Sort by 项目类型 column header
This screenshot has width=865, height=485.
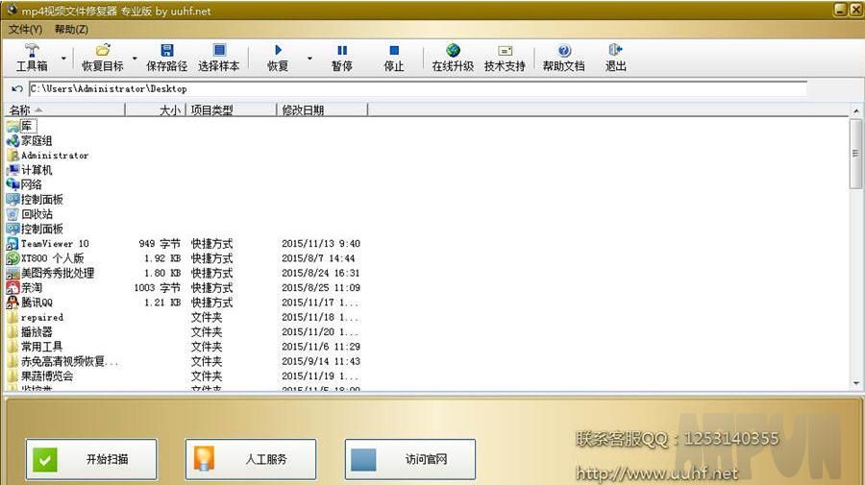(231, 110)
